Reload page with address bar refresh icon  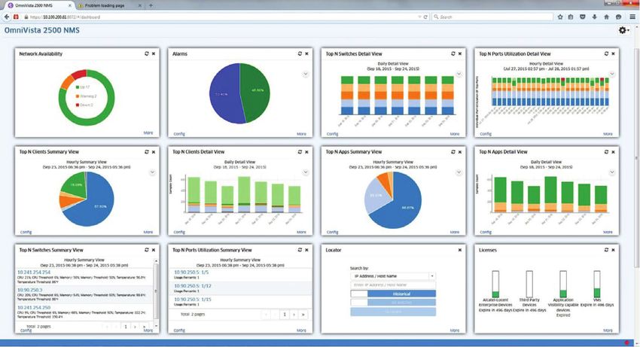pos(425,17)
